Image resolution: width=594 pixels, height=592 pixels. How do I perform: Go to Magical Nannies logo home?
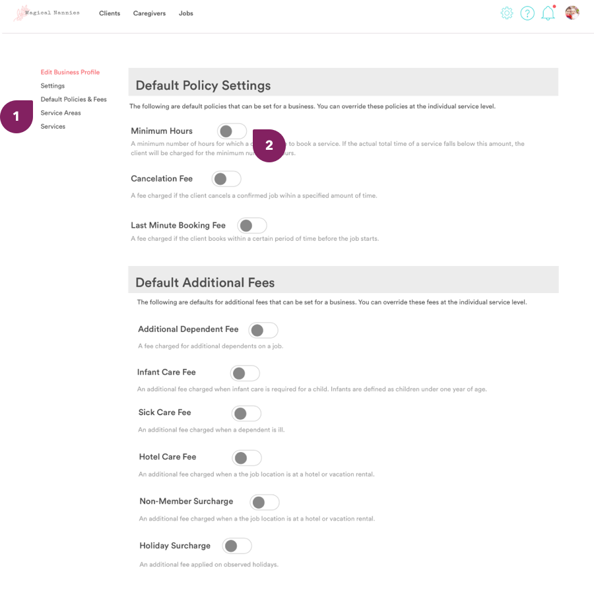click(47, 13)
